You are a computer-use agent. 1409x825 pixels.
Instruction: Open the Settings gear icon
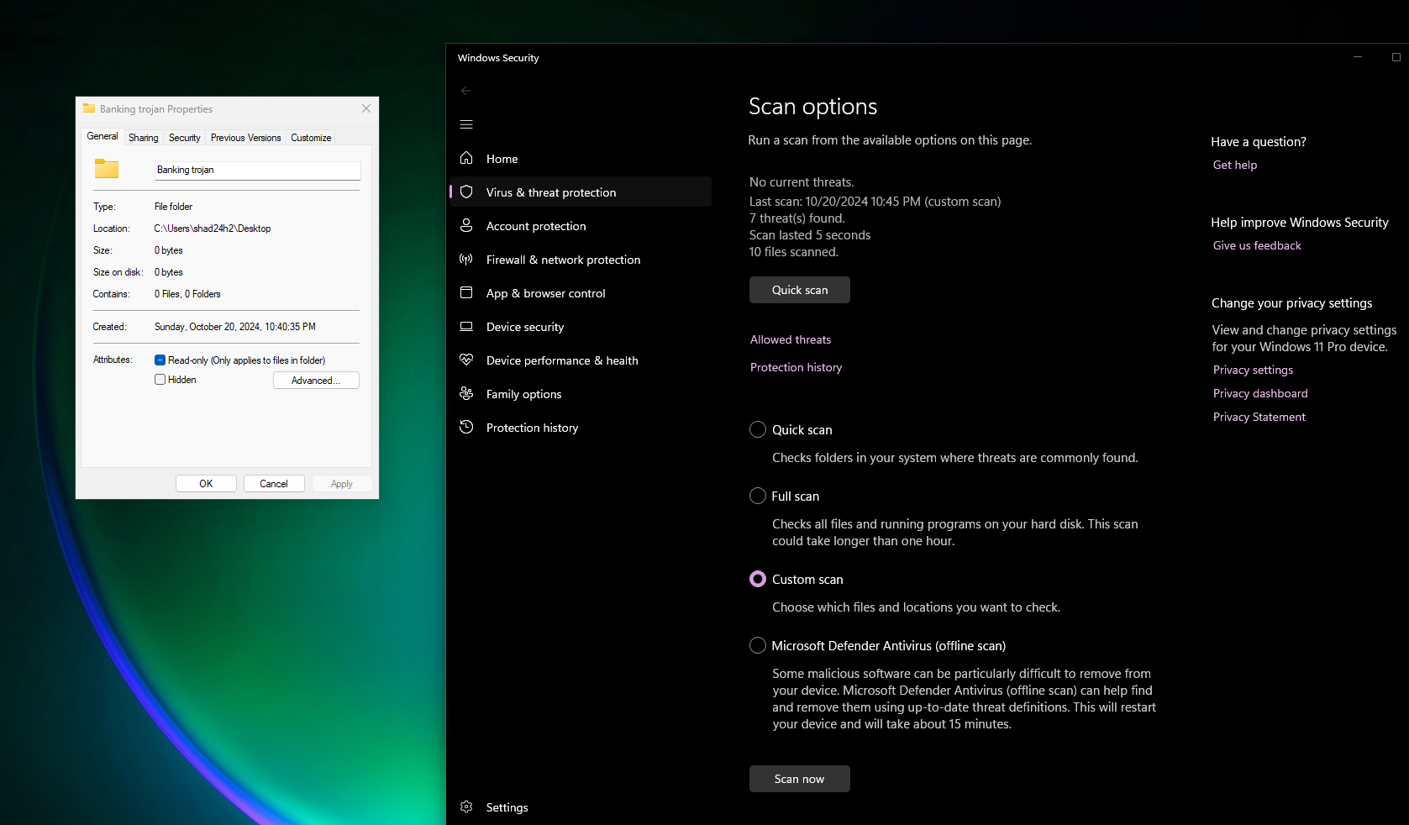[x=466, y=807]
